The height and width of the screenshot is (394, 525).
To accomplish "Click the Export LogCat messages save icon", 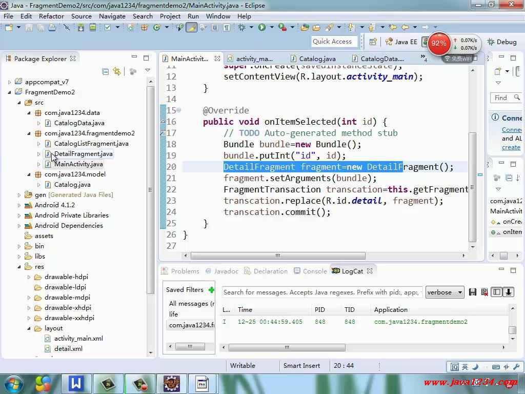I will [x=472, y=292].
